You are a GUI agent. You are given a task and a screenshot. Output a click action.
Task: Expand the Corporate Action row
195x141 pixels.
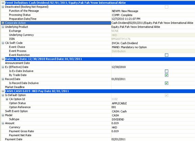click(3, 23)
